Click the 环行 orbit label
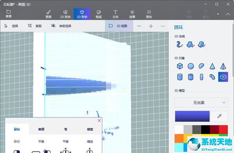This screenshot has width=234, height=153. pos(17,141)
